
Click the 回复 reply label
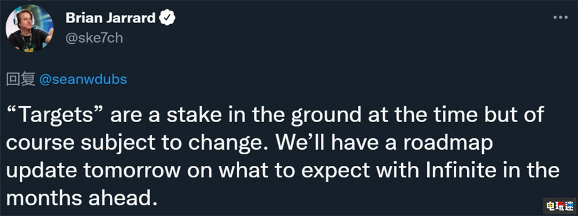[x=21, y=79]
